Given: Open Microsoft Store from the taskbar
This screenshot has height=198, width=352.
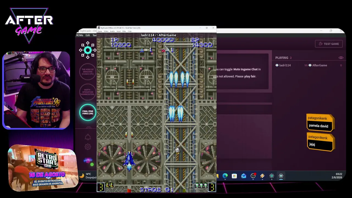Looking at the screenshot, I should (x=234, y=176).
